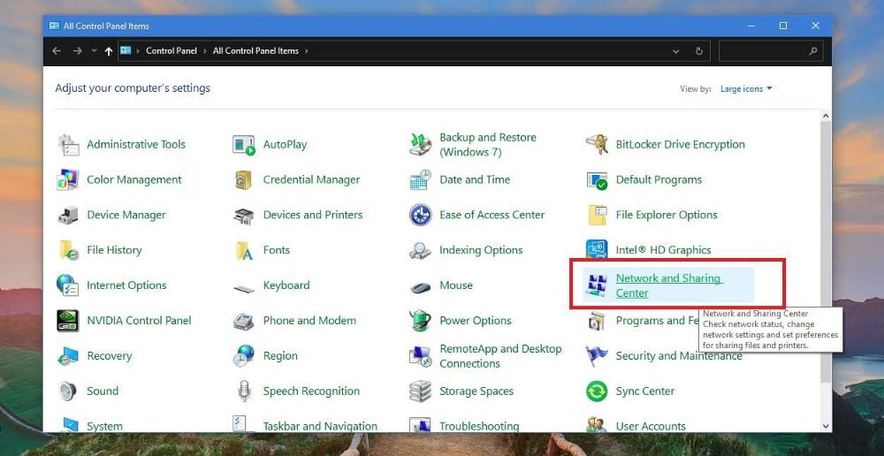884x456 pixels.
Task: Click the File Explorer Options icon
Action: tap(597, 216)
